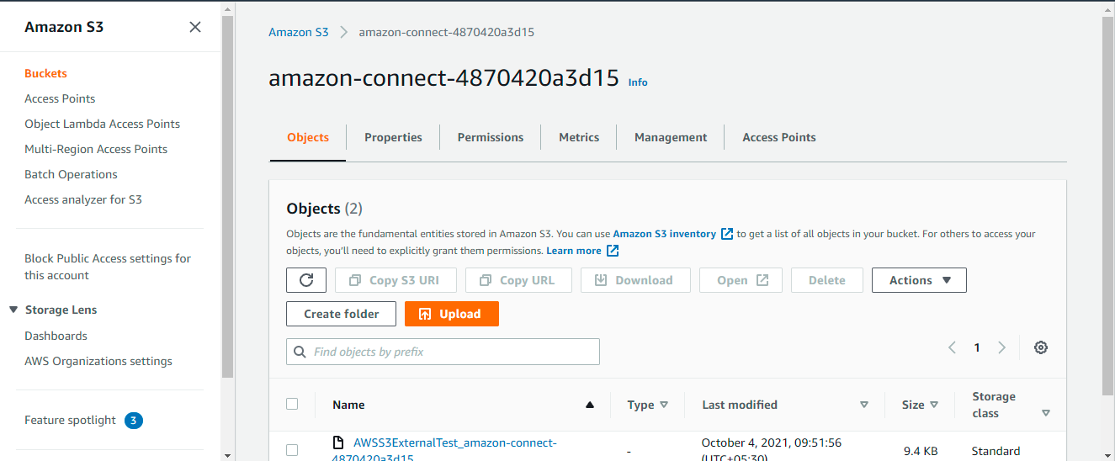This screenshot has width=1115, height=461.
Task: Sort objects by Storage class column arrow
Action: pyautogui.click(x=1046, y=413)
